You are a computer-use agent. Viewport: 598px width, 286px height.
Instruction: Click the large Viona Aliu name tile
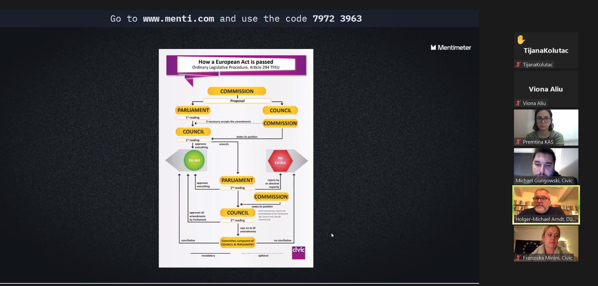click(546, 89)
